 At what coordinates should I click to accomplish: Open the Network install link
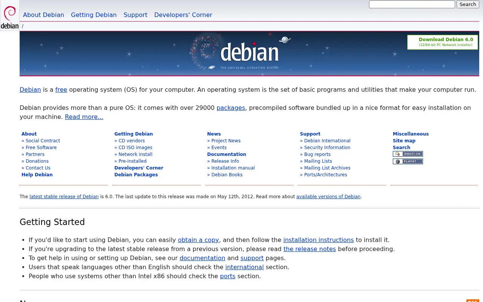(x=135, y=154)
